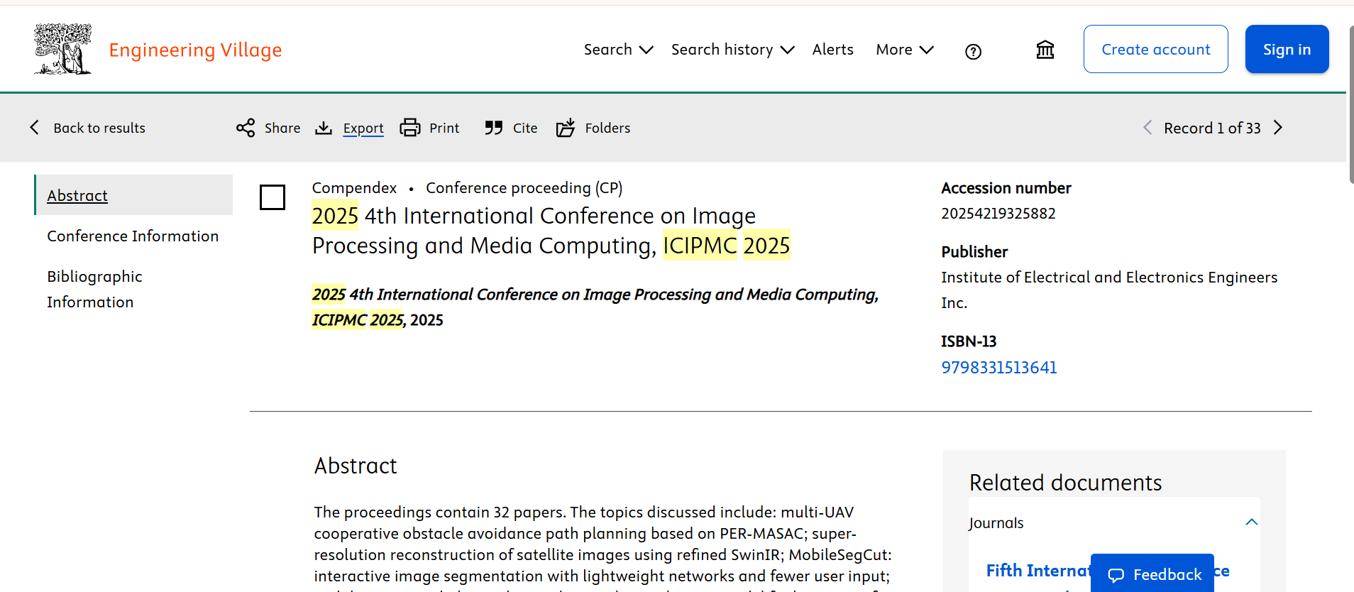Select the record checkbox beside the title
The width and height of the screenshot is (1354, 592).
273,197
